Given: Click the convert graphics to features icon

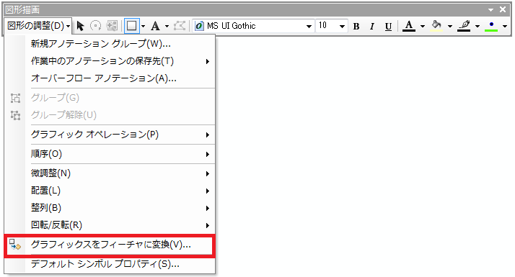Looking at the screenshot, I should (15, 245).
